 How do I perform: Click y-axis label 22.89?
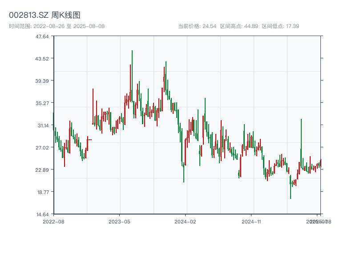42,170
